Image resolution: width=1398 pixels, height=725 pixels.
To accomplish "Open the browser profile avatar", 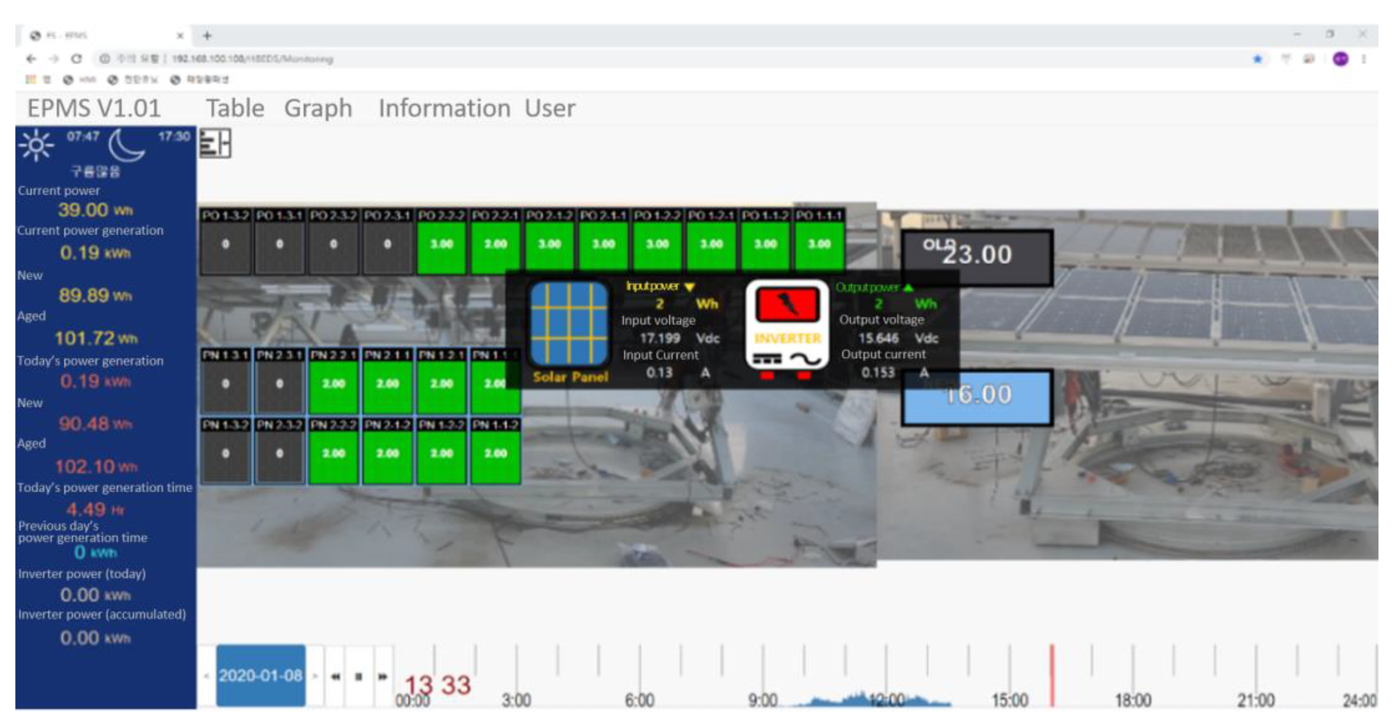I will point(1340,59).
